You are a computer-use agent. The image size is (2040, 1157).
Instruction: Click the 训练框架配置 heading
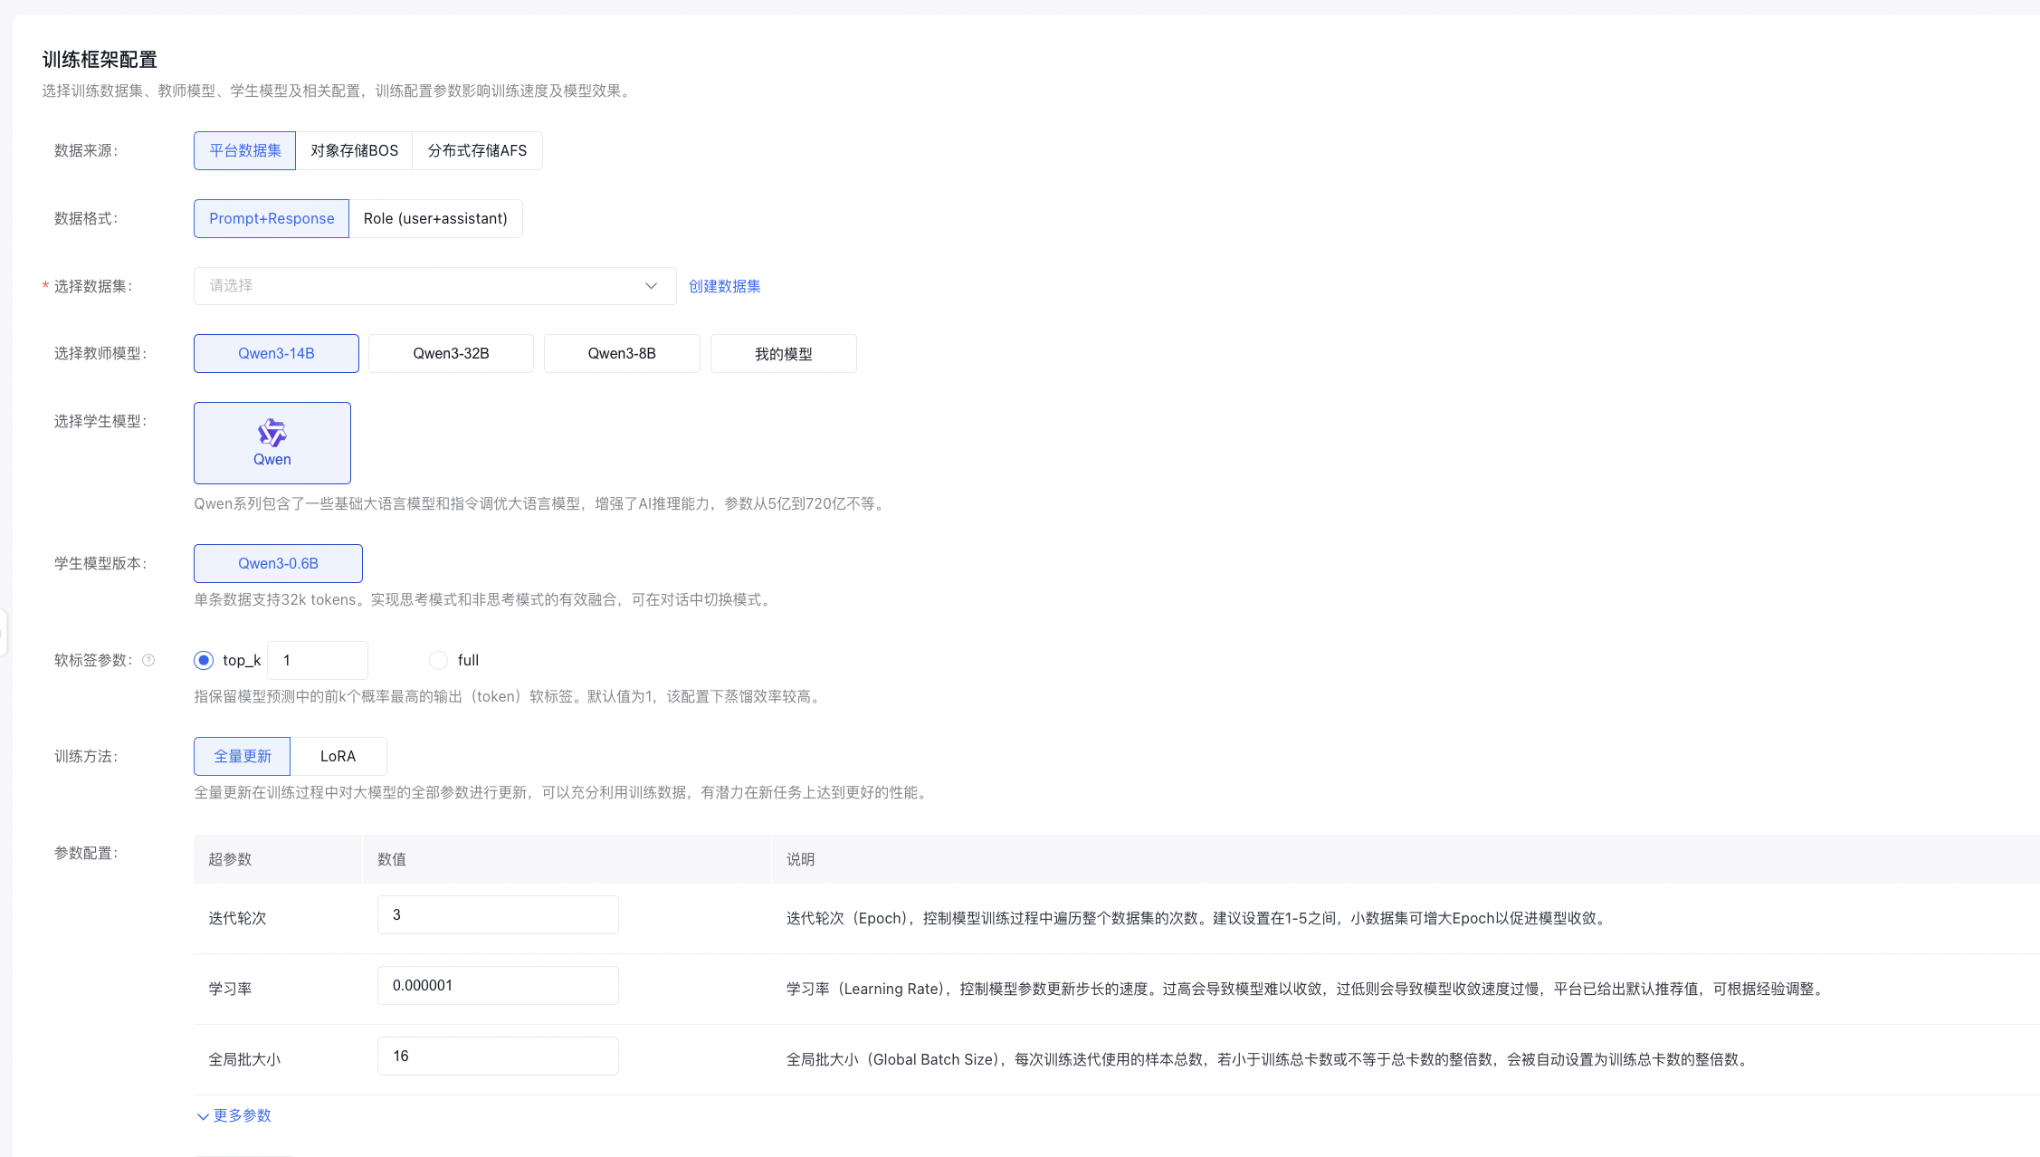[x=100, y=60]
